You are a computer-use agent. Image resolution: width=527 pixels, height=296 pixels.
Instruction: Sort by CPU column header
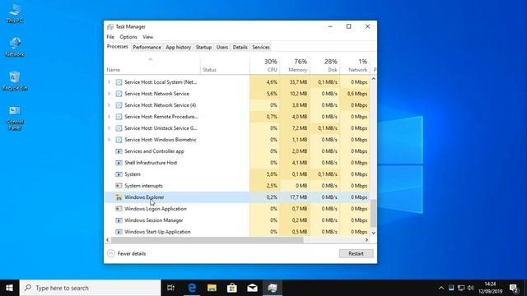(265, 66)
